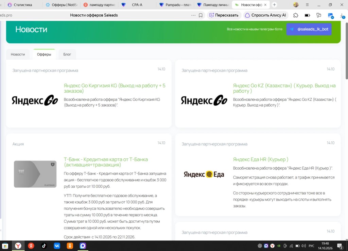Viewport: 348px width, 251px height.
Task: Open the three-dots page options in address bar
Action: click(193, 15)
